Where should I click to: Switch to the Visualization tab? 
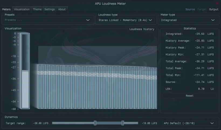click(22, 9)
